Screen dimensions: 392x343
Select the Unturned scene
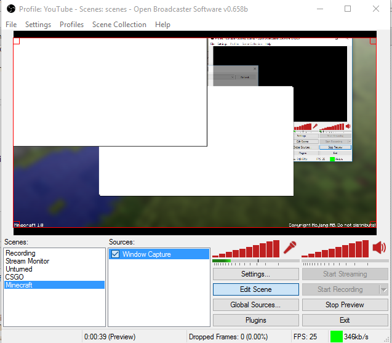click(54, 269)
